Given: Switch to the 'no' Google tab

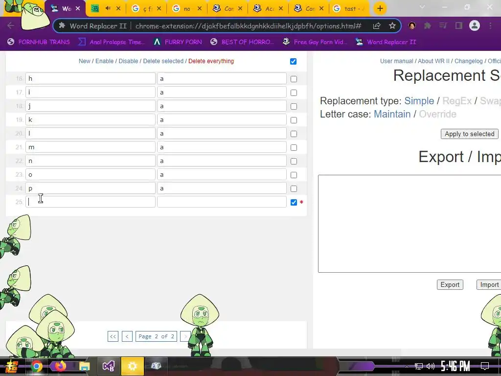Looking at the screenshot, I should point(187,9).
